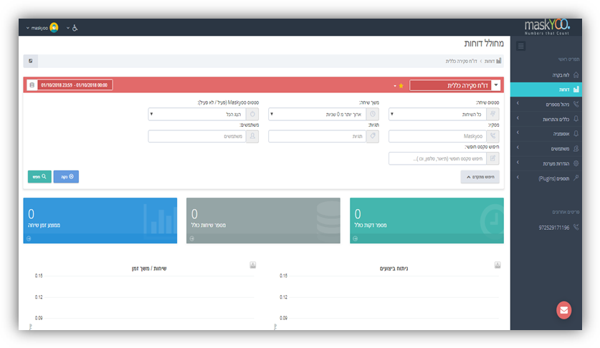The height and width of the screenshot is (348, 600).
Task: Click the דו"ח סקירה כללית report name field
Action: (x=450, y=85)
